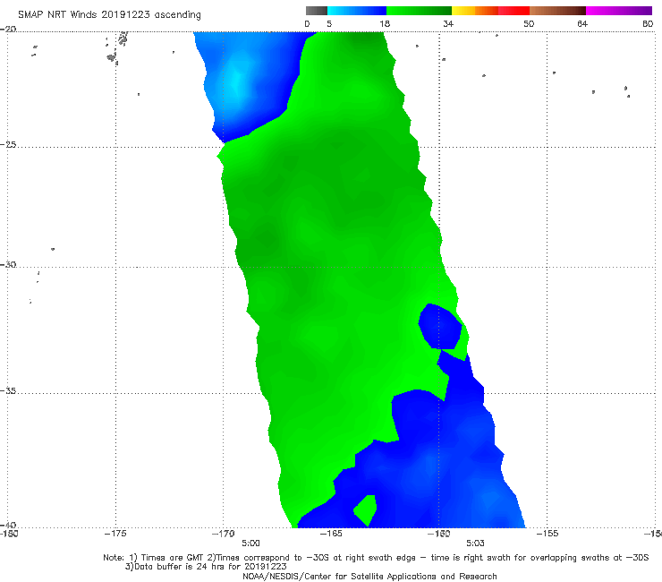The height and width of the screenshot is (582, 662).
Task: Click the longitude label '-155'
Action: 547,534
